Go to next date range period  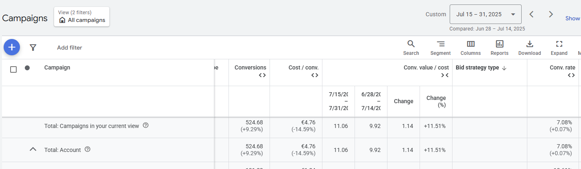[x=551, y=14]
